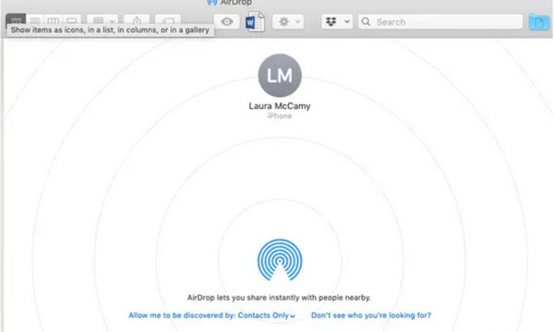The image size is (554, 332).
Task: Click the blue AirDrop radar icon
Action: (280, 260)
